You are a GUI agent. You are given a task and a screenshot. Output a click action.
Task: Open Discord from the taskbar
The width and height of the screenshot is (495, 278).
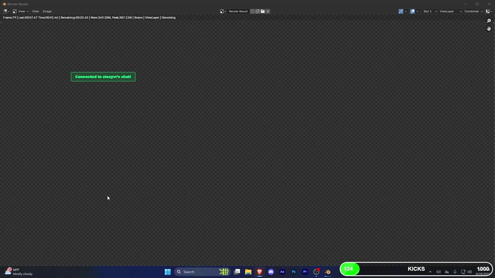271,272
